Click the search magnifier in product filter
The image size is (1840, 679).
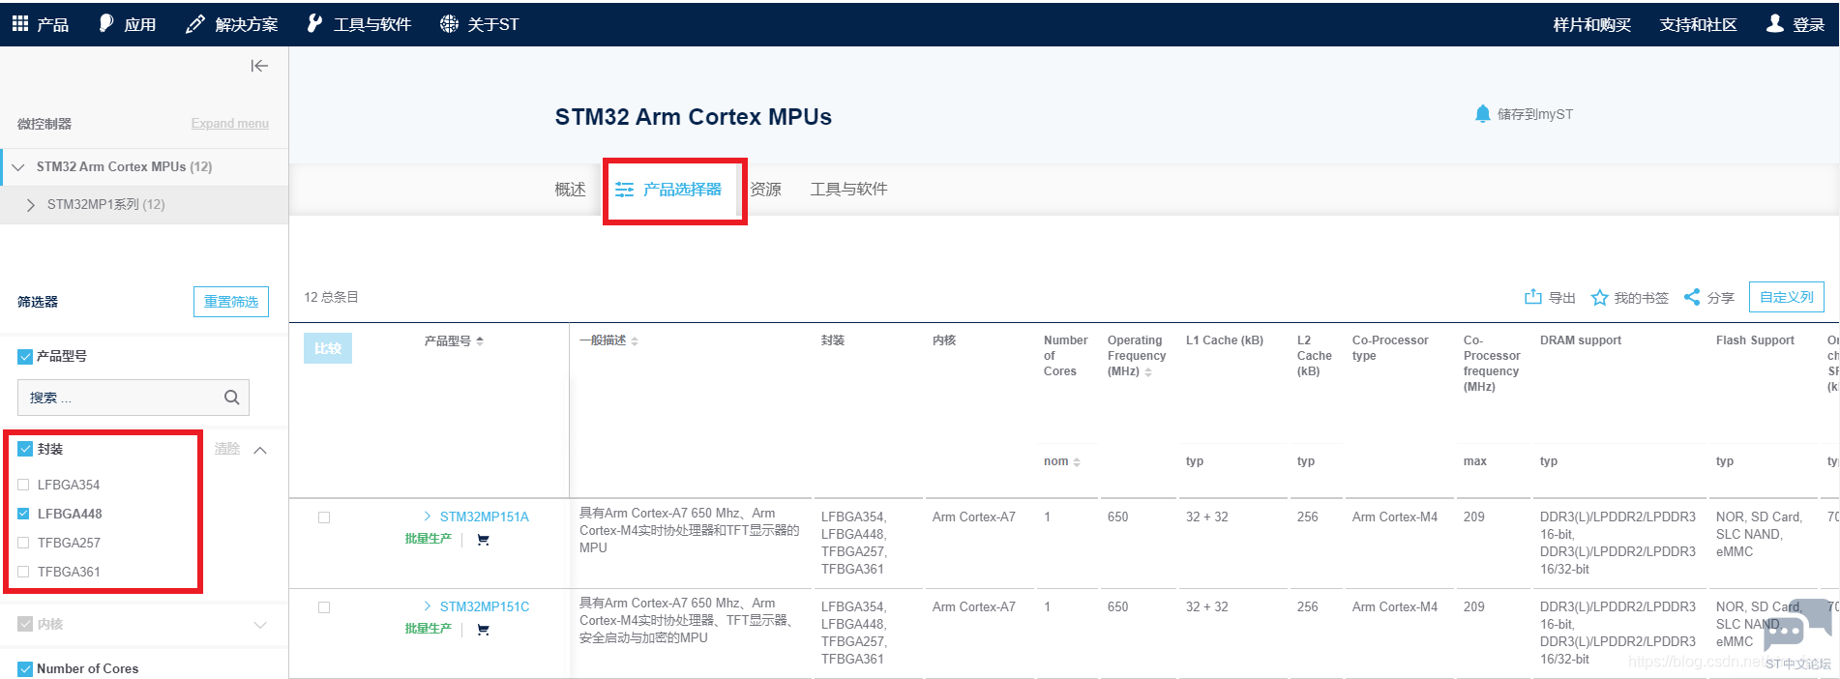tap(231, 398)
